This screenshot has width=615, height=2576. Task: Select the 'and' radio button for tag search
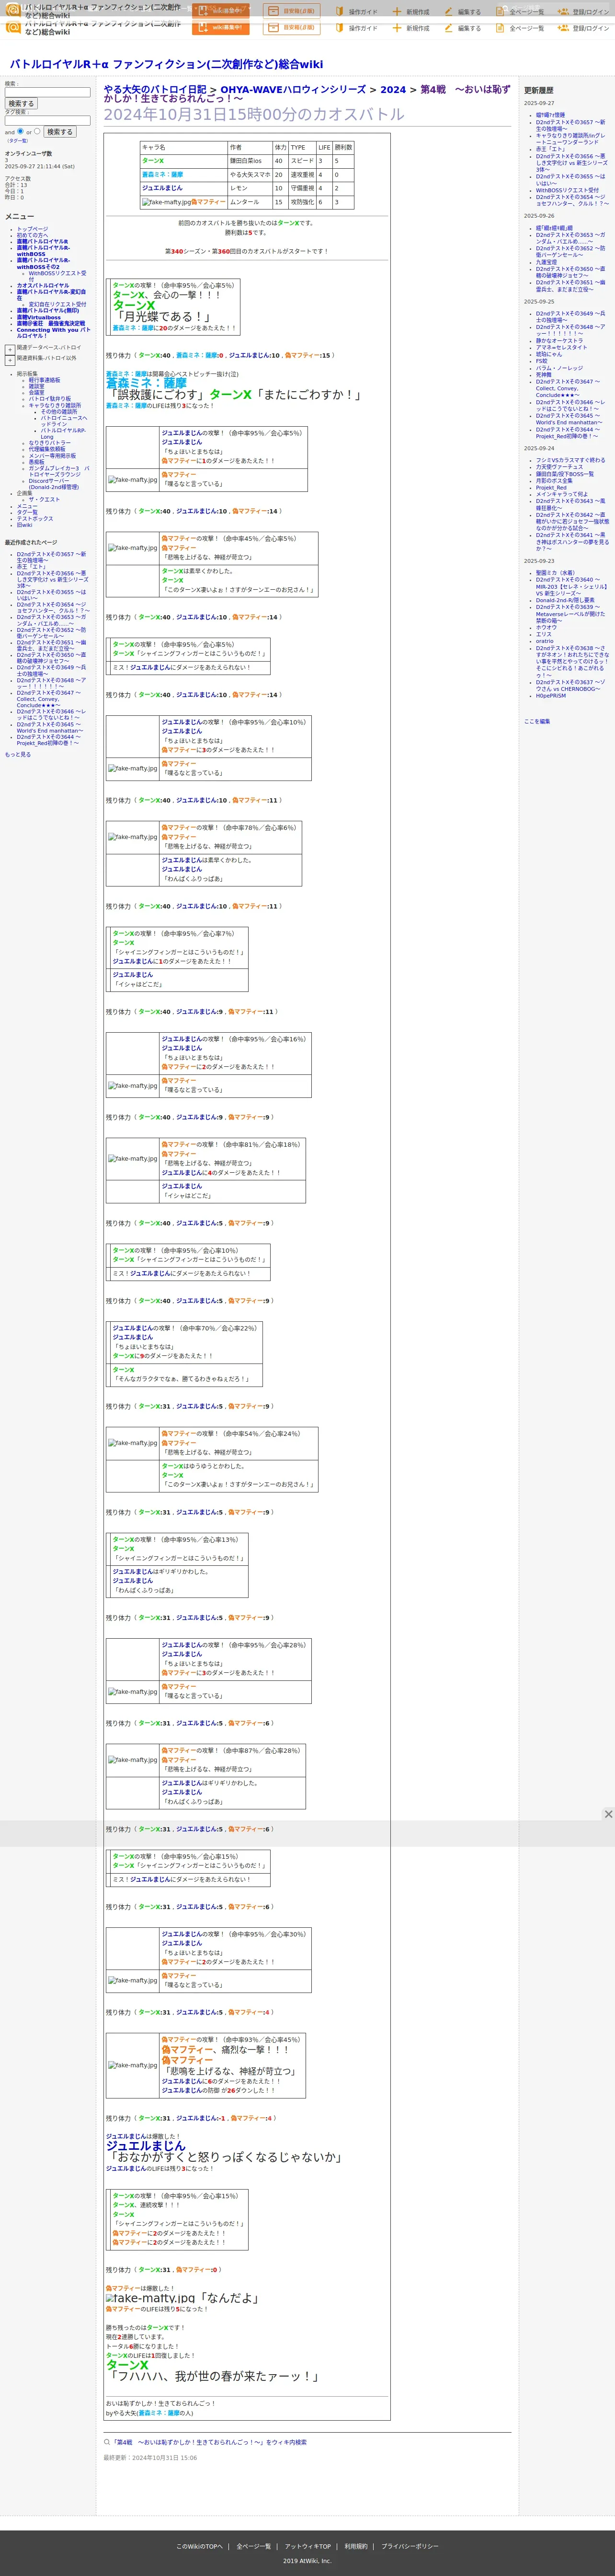21,131
